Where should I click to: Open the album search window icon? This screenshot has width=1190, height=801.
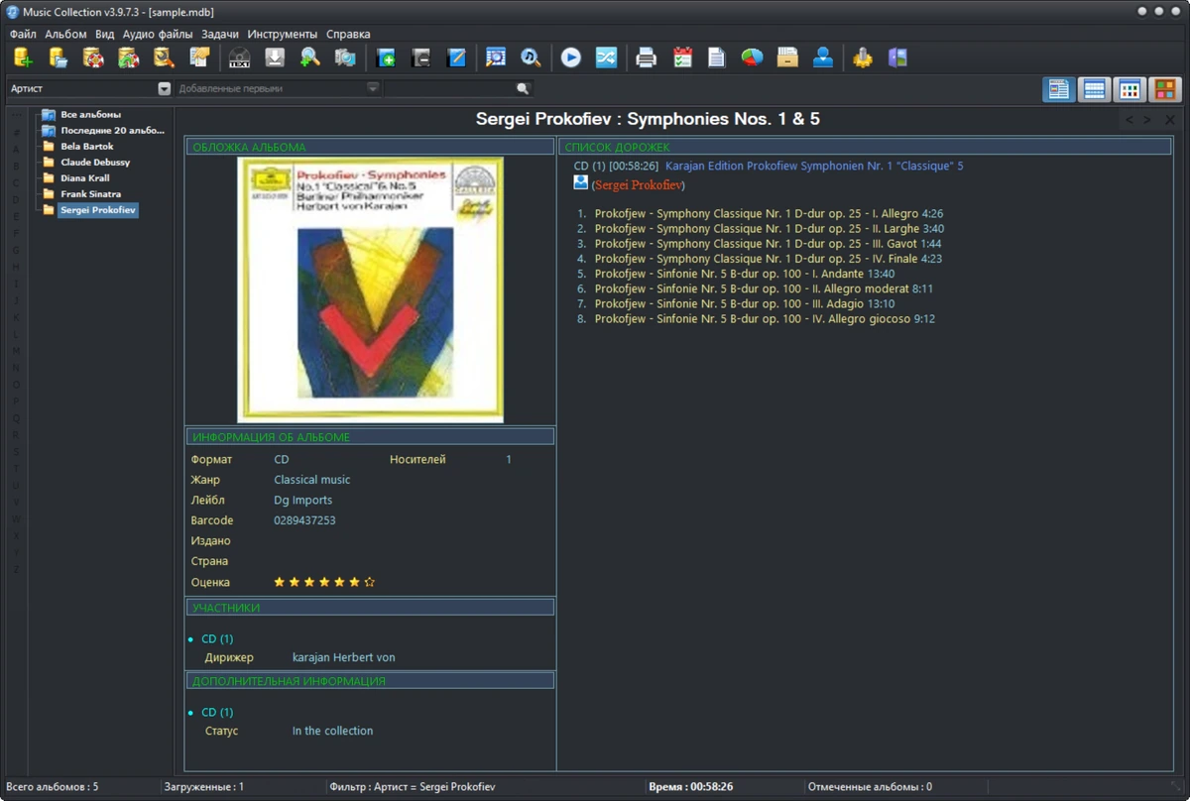pos(496,57)
